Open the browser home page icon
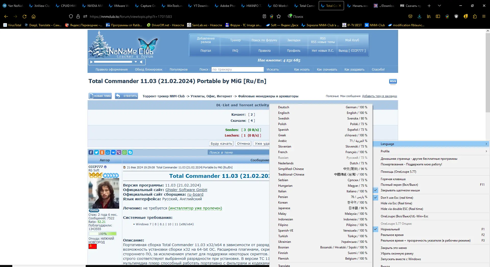The height and width of the screenshot is (267, 490). (x=33, y=17)
